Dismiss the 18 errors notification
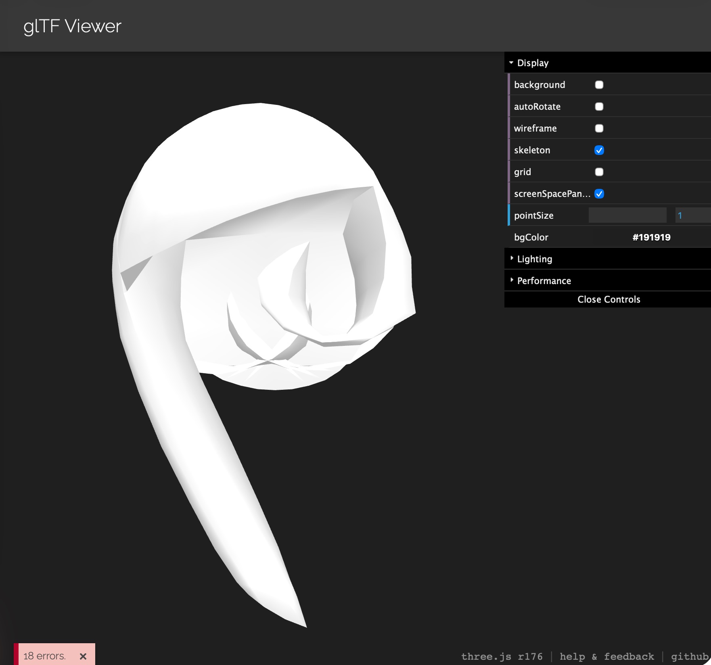The image size is (711, 665). click(x=83, y=656)
